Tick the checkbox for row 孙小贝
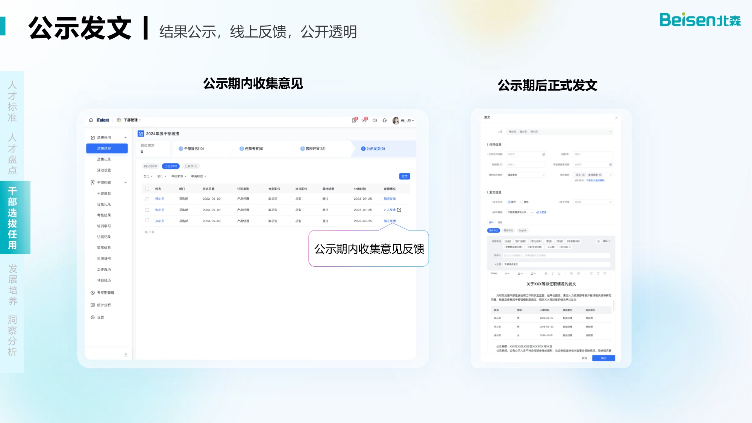 pyautogui.click(x=147, y=221)
